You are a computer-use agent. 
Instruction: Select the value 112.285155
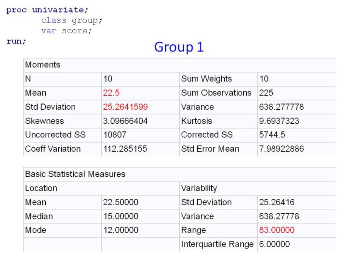[x=125, y=149]
